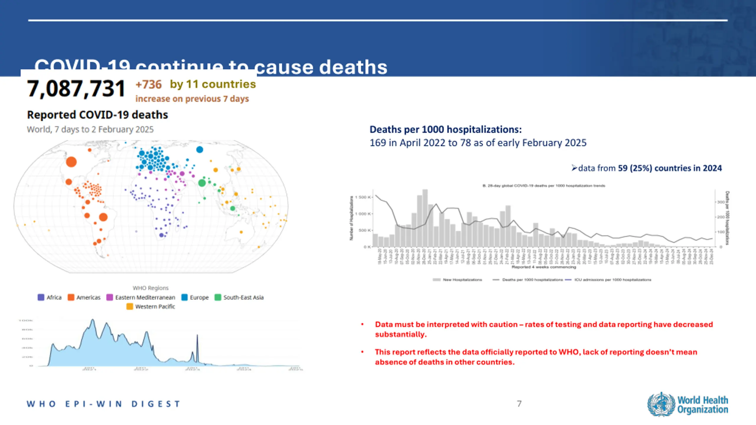The width and height of the screenshot is (756, 425).
Task: Click the Eastern Mediterranean legend swatch
Action: click(110, 297)
